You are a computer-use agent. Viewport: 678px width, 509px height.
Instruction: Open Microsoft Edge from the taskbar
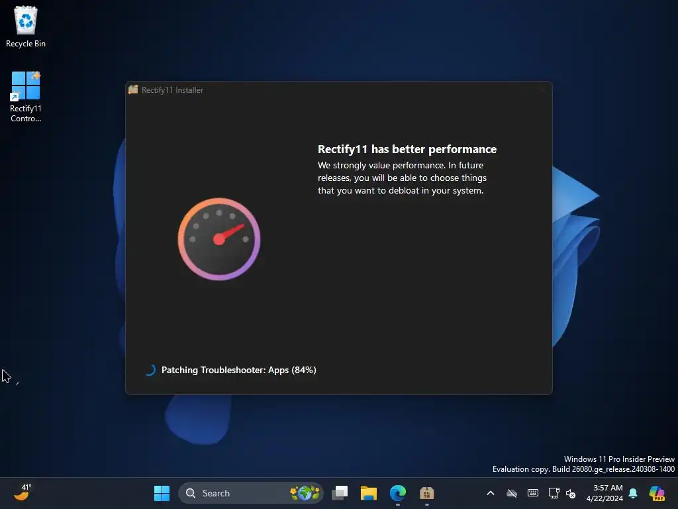[x=398, y=493]
